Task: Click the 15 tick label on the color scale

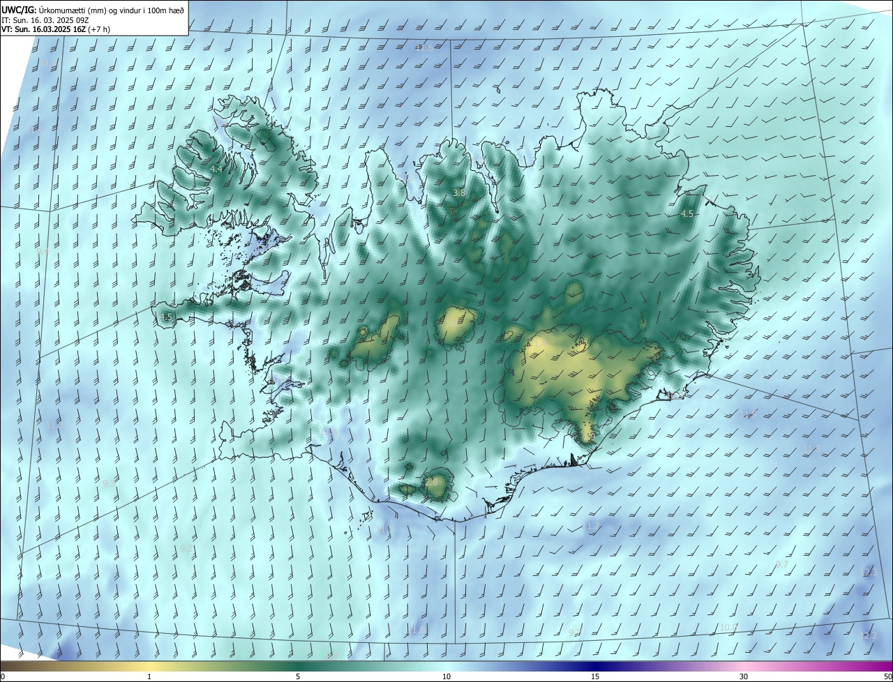Action: tap(595, 676)
